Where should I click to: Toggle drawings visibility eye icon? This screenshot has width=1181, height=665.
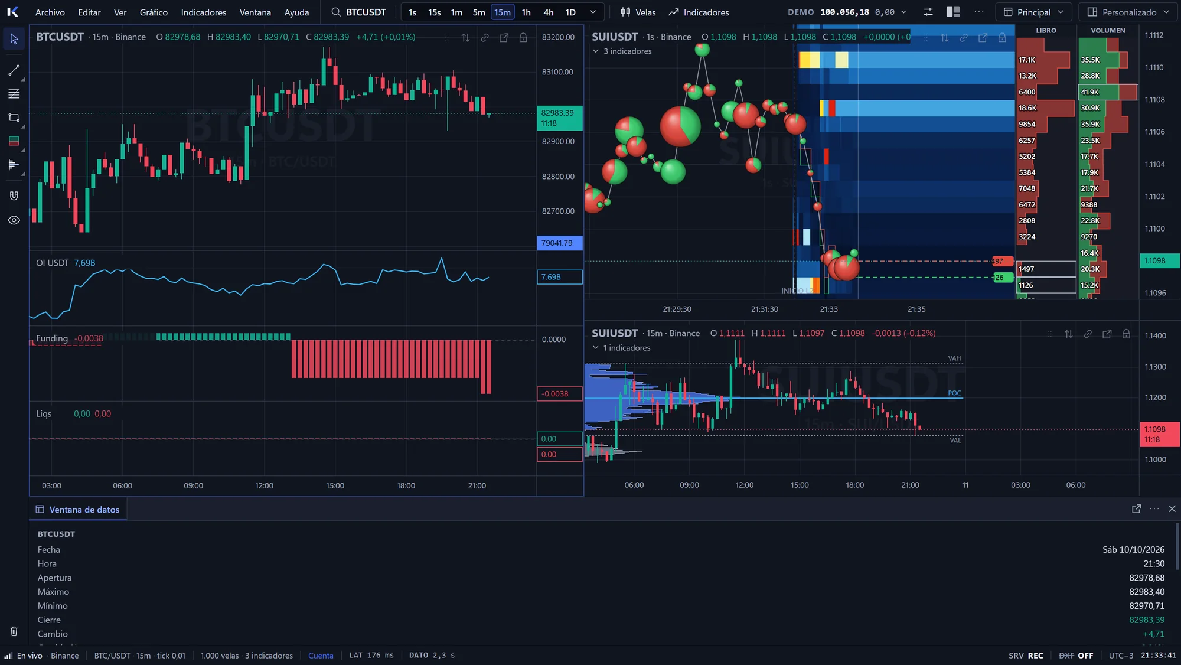14,220
